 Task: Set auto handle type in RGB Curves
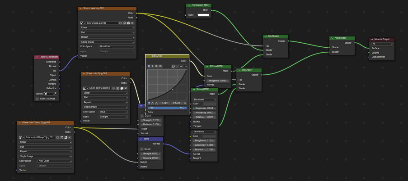(149, 103)
